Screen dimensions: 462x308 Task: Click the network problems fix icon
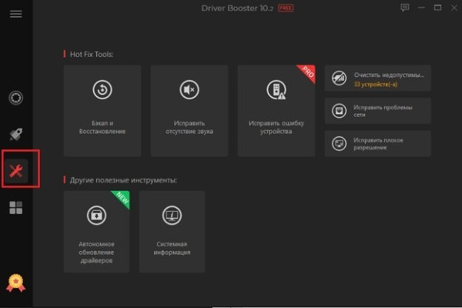tap(339, 111)
